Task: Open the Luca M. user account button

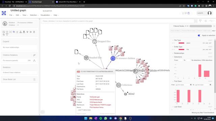Action: [x=205, y=13]
